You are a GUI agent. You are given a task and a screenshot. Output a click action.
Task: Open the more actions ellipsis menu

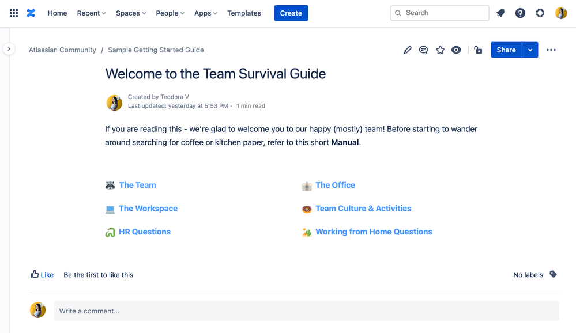click(x=551, y=50)
